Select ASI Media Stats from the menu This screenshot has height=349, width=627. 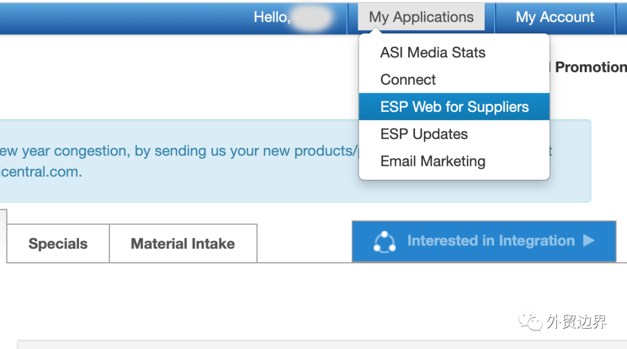click(454, 53)
